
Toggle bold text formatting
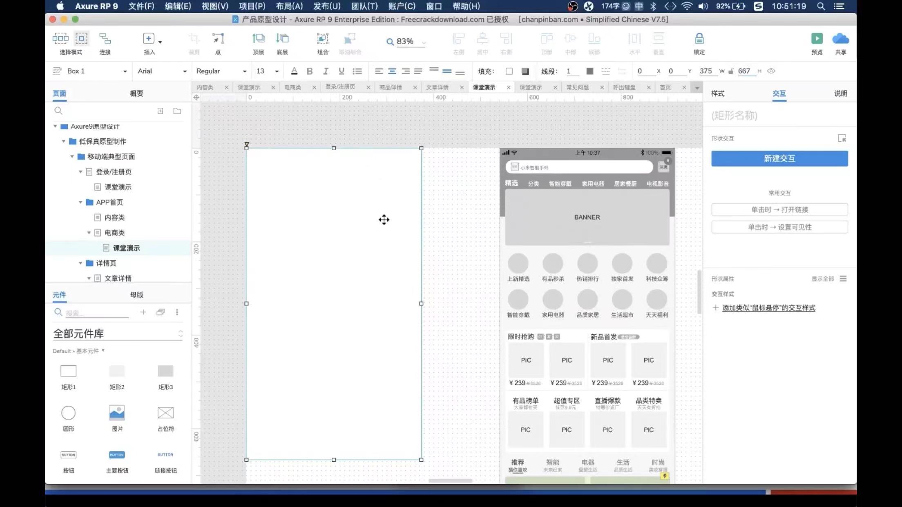click(310, 71)
